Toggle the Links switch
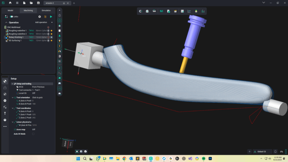The height and width of the screenshot is (162, 288). click(x=12, y=16)
